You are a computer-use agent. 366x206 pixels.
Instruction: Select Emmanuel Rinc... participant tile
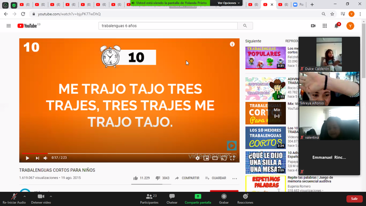point(329,157)
